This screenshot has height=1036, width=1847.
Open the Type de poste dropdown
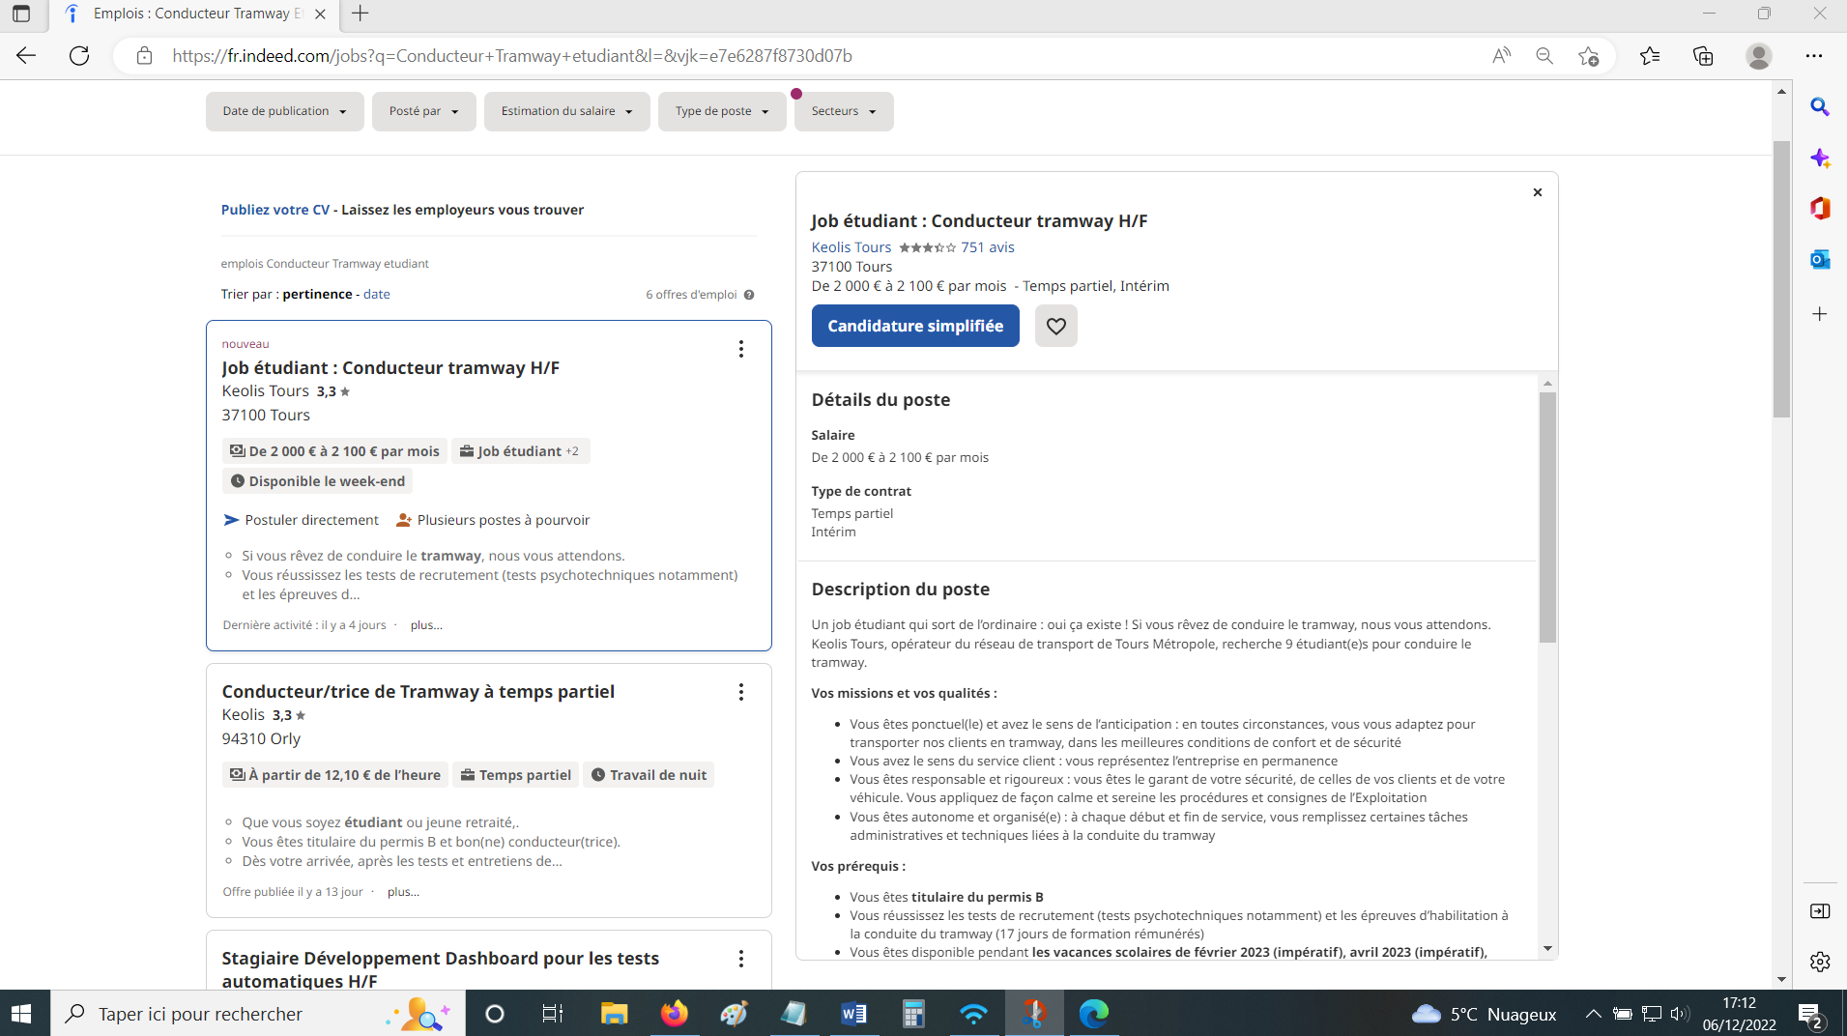722,111
